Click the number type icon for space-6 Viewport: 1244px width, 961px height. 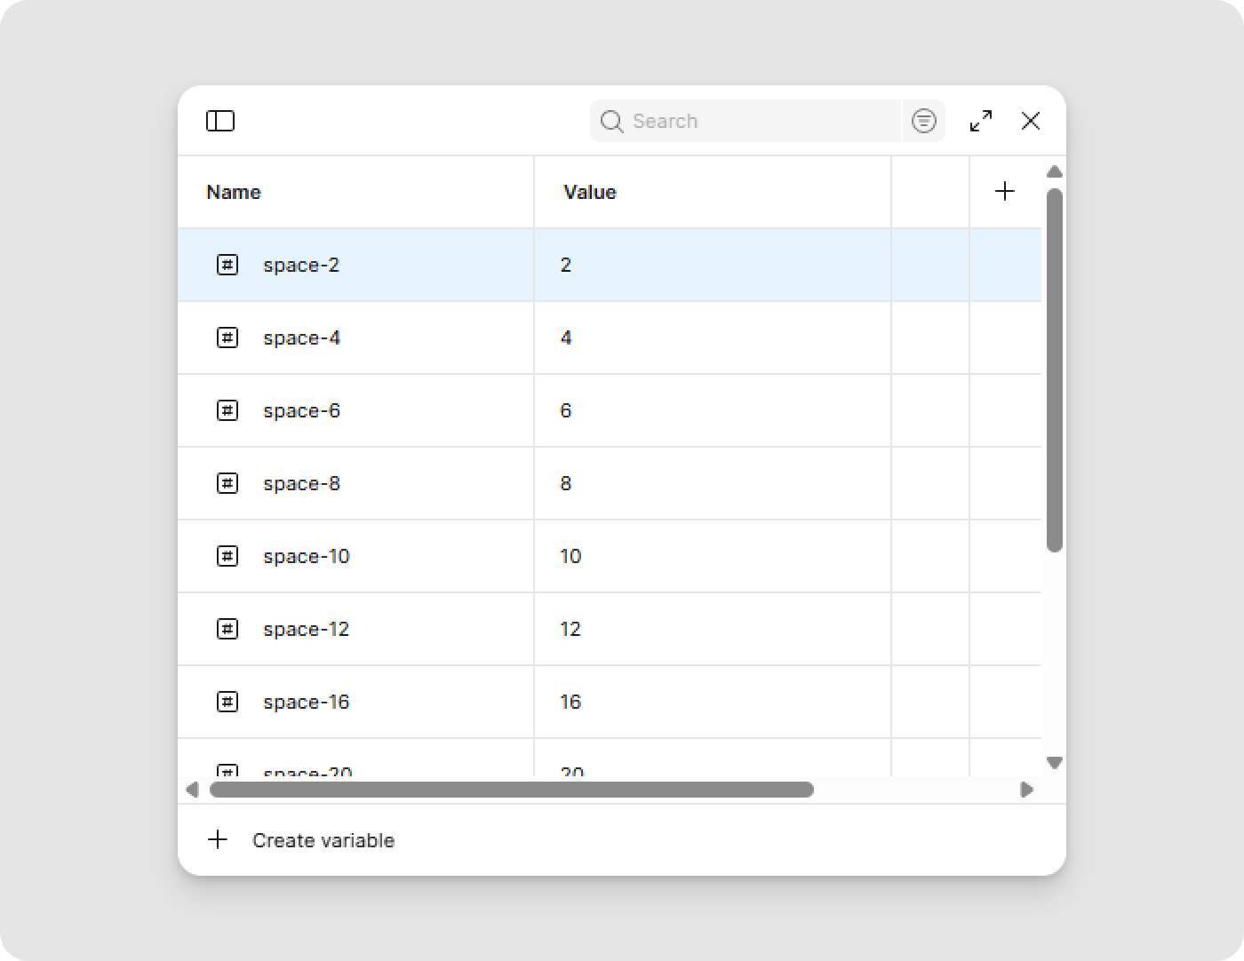point(227,410)
